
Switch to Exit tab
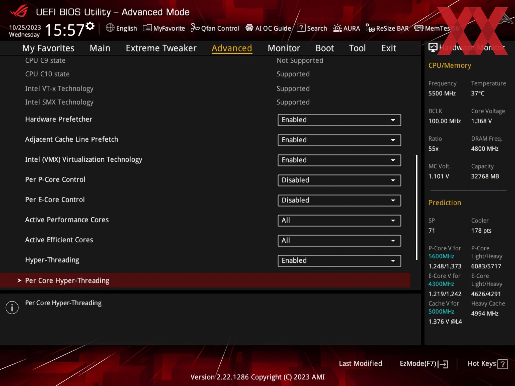click(389, 48)
